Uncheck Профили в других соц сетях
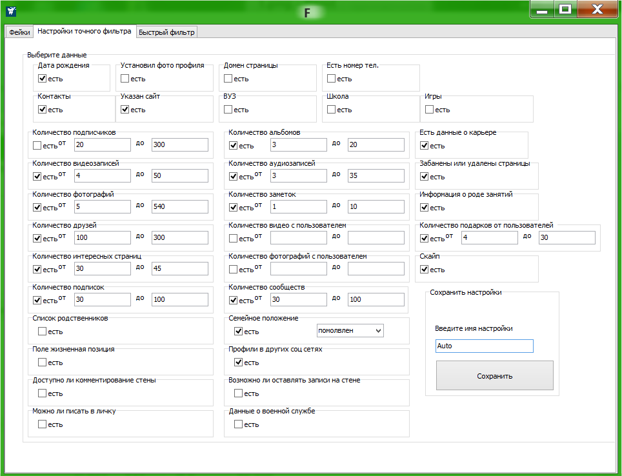This screenshot has height=476, width=622. click(x=239, y=362)
